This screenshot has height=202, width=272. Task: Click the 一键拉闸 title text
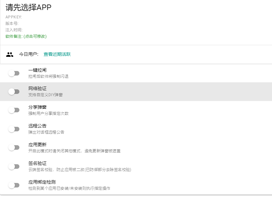coord(37,70)
